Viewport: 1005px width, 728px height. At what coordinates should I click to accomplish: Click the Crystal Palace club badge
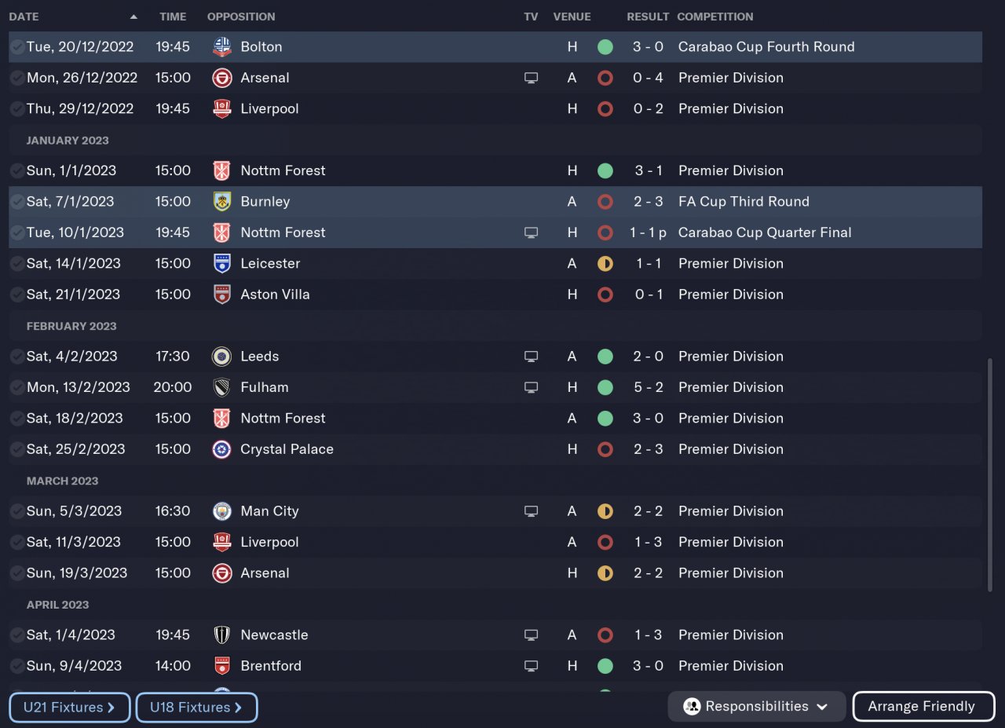point(222,449)
